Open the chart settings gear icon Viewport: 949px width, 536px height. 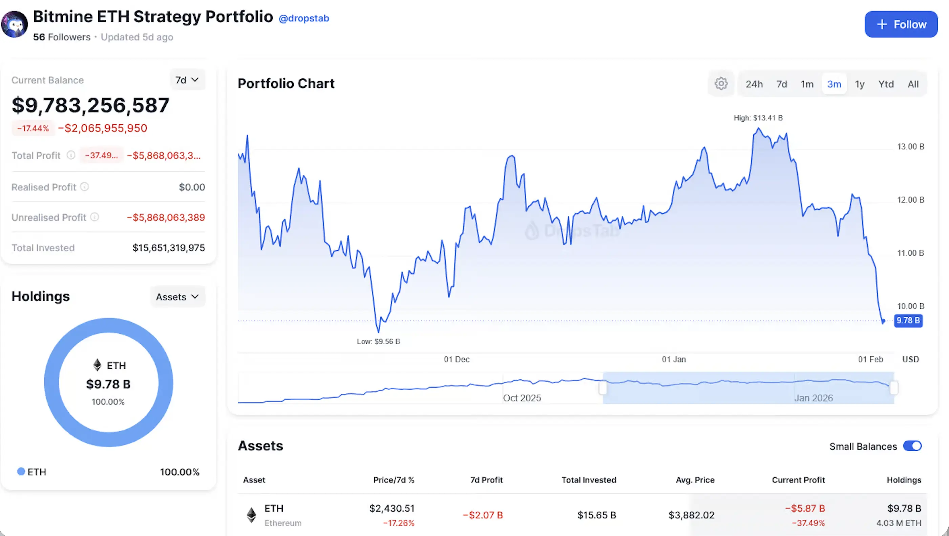pos(721,84)
